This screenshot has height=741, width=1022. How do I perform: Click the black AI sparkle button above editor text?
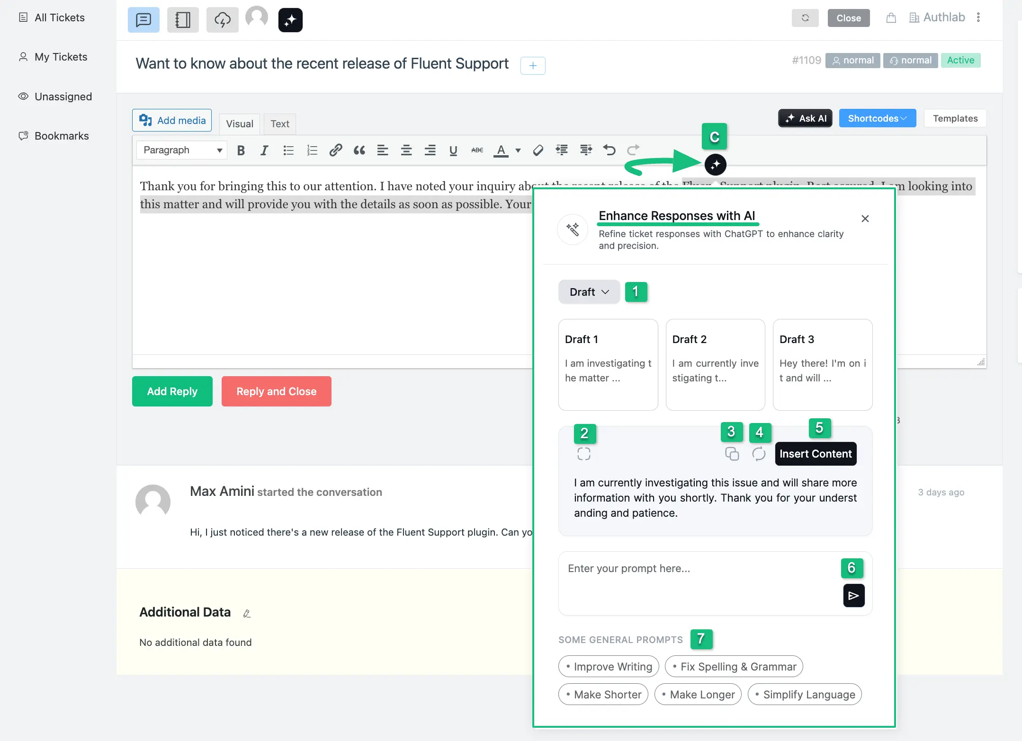click(x=716, y=165)
